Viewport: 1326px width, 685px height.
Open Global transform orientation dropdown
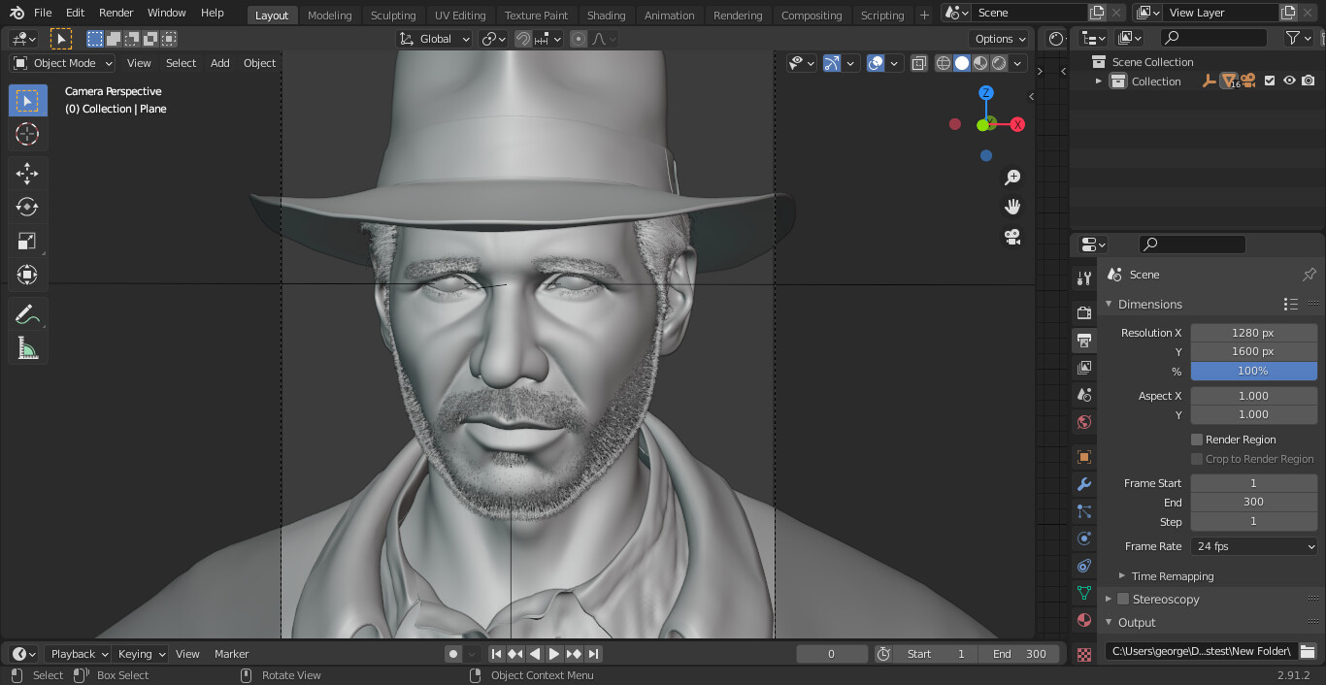coord(435,39)
